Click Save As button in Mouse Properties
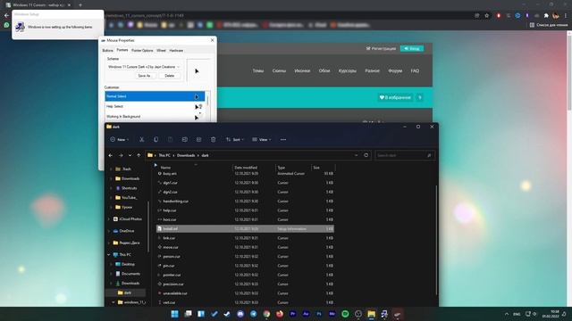The width and height of the screenshot is (572, 321). coord(145,76)
